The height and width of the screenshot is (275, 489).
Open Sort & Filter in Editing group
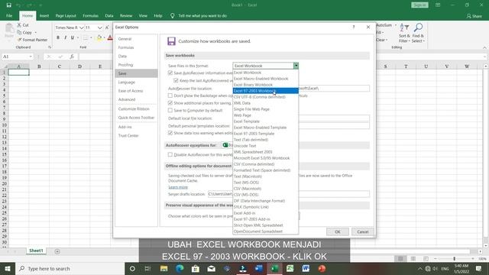pos(404,33)
